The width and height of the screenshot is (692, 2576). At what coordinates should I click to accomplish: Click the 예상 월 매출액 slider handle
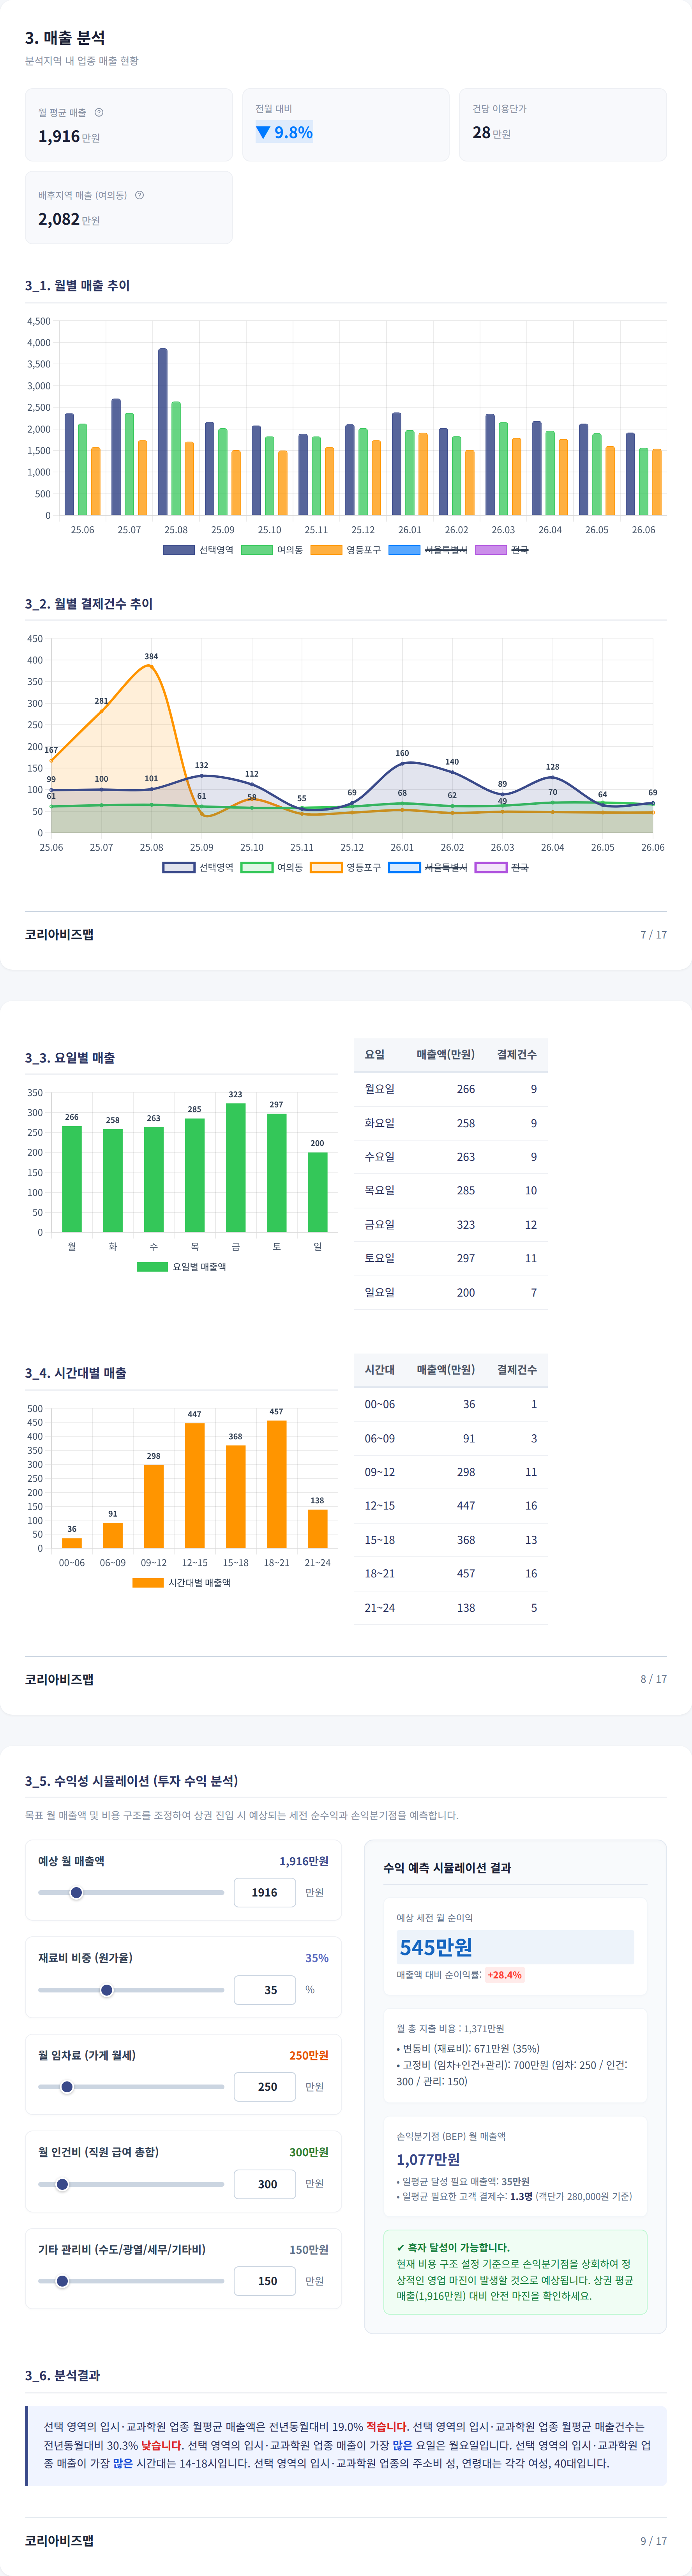click(76, 1892)
